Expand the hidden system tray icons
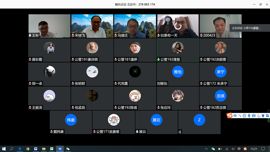The image size is (270, 152). click(206, 149)
